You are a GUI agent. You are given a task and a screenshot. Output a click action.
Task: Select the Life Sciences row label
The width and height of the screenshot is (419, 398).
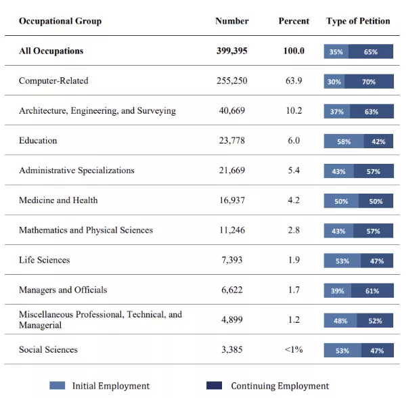45,260
